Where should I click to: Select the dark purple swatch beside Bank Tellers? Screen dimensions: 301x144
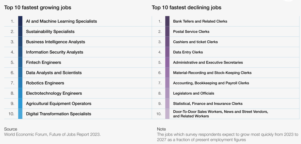coord(167,21)
